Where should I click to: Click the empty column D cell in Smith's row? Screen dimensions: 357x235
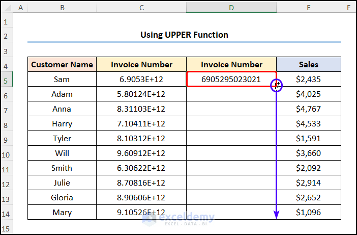point(231,168)
